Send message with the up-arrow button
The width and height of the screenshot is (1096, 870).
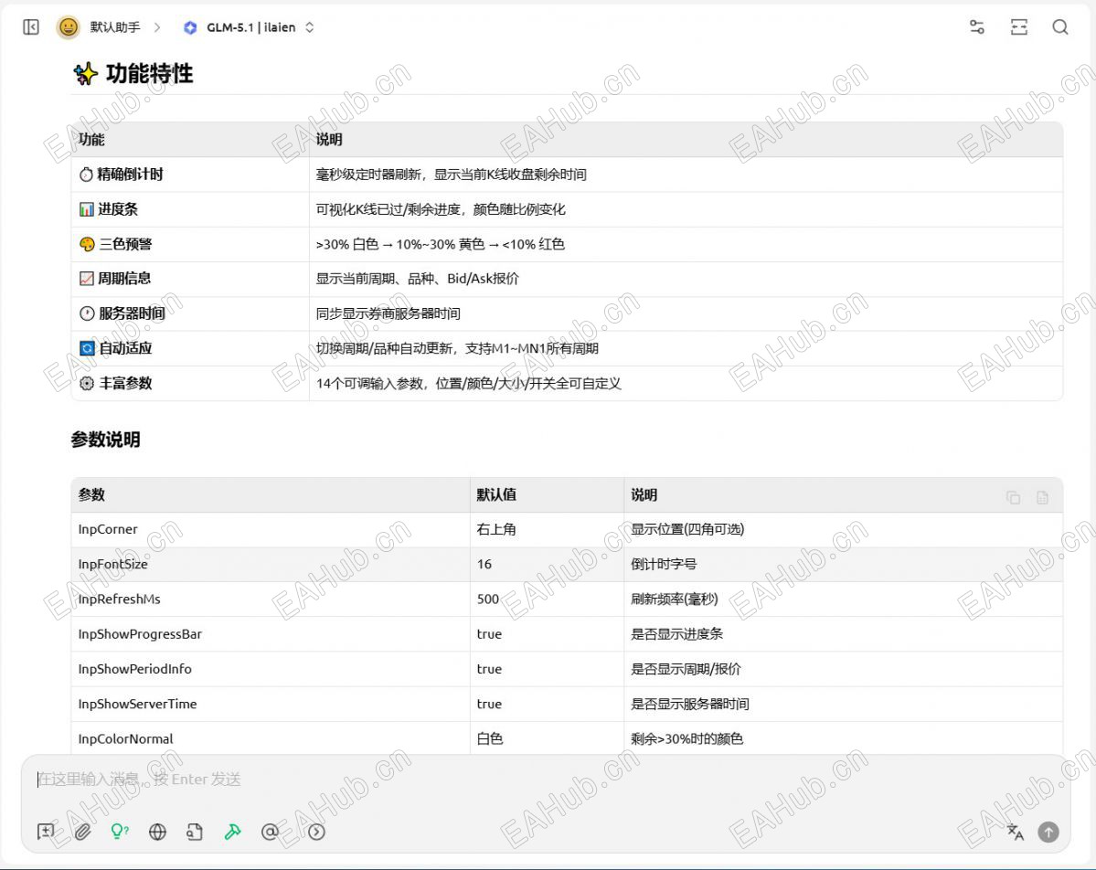click(x=1048, y=832)
